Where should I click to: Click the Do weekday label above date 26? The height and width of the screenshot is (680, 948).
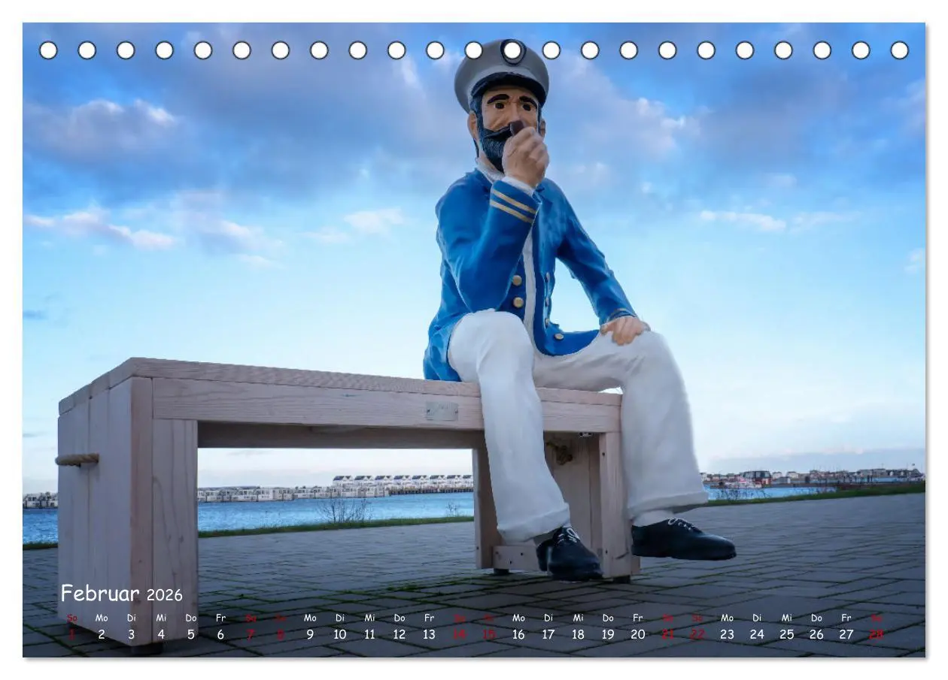816,618
